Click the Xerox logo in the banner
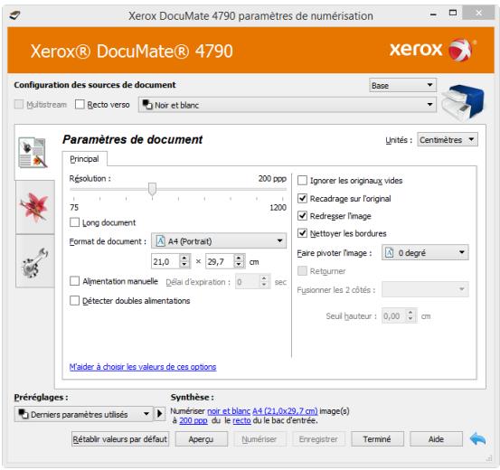 point(432,50)
